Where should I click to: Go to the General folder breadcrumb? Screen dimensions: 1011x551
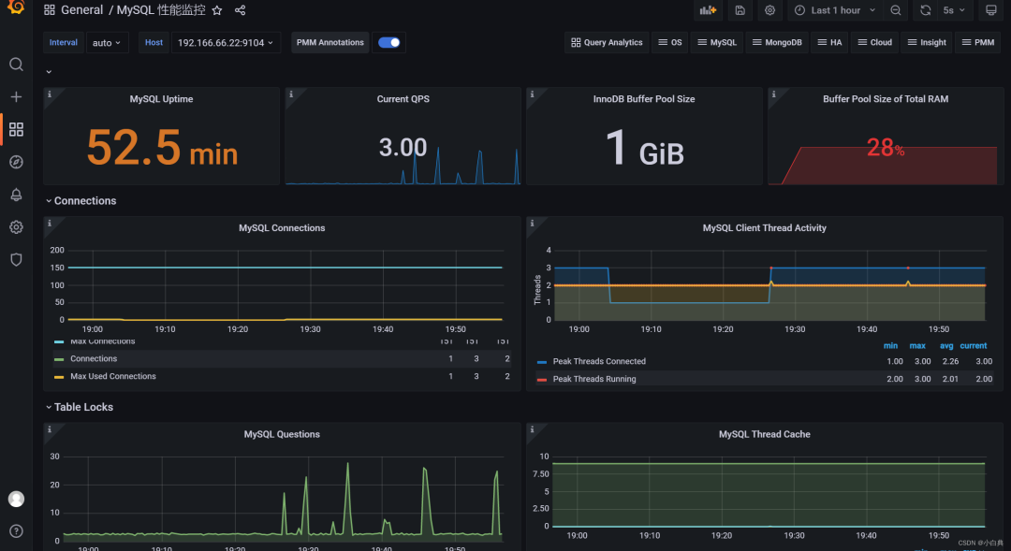[x=81, y=10]
